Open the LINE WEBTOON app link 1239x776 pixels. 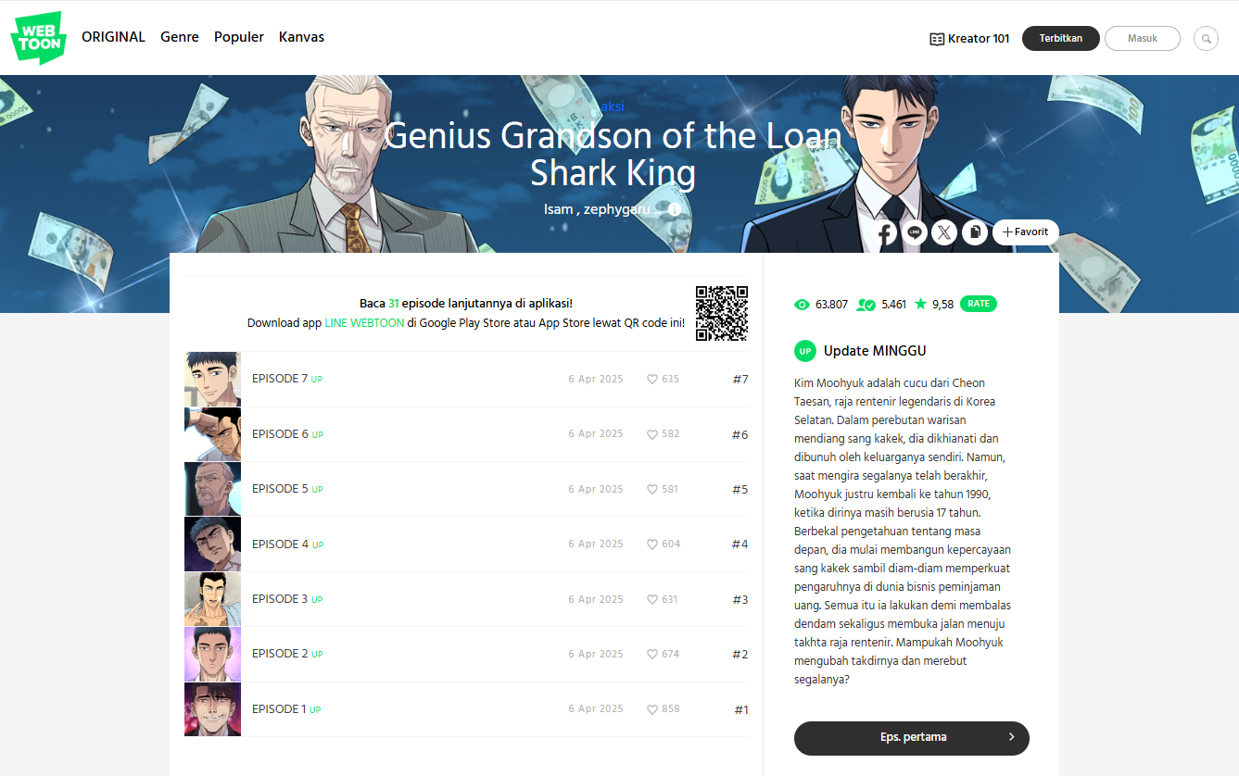364,323
